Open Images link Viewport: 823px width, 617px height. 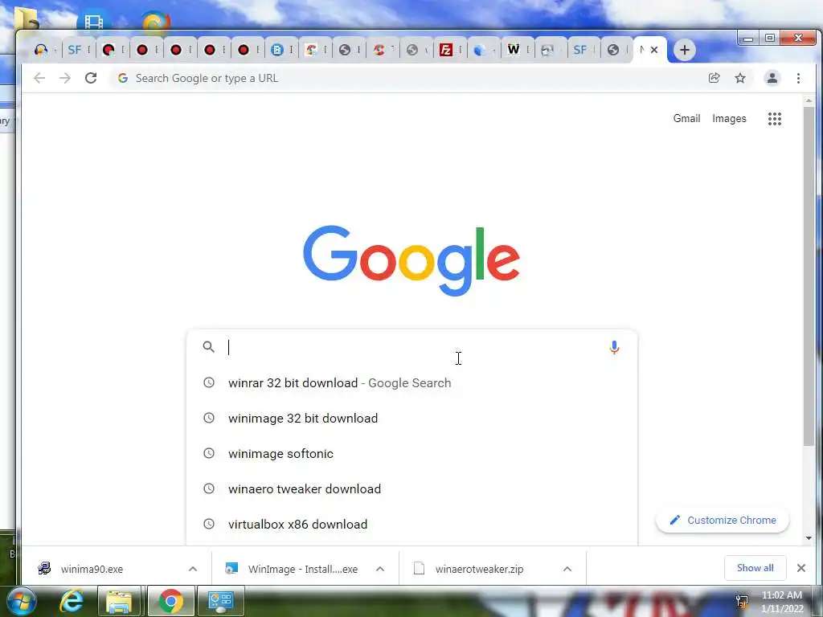pos(729,119)
